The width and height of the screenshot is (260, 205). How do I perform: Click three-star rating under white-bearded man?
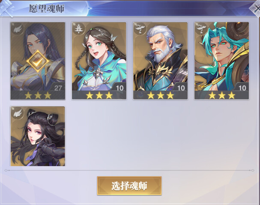click(x=160, y=95)
